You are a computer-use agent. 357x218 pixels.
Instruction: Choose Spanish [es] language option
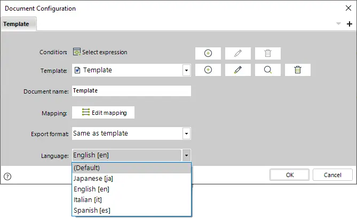(132, 210)
